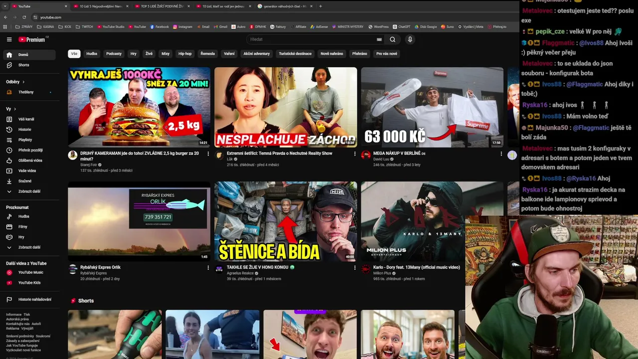The image size is (638, 359).
Task: Open menu for 2,5 kg burger video
Action: coord(208,154)
